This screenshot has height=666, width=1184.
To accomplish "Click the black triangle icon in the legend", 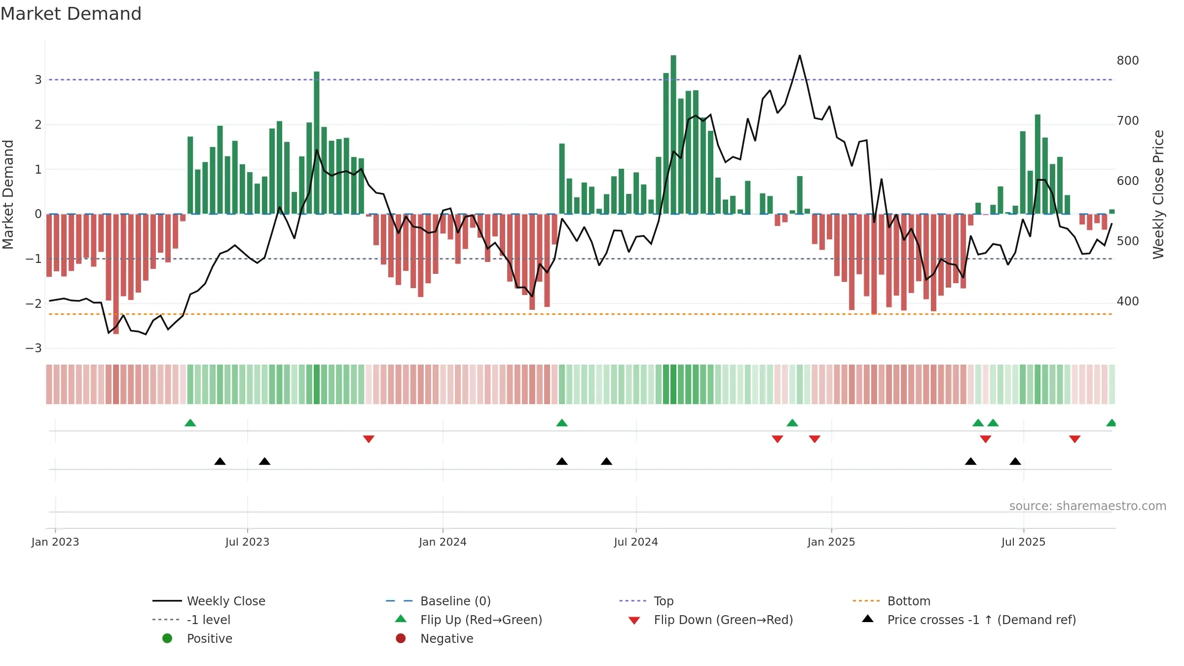I will pyautogui.click(x=868, y=619).
